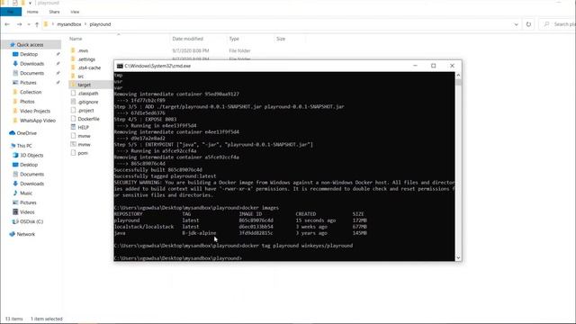Viewport: 576px width, 324px height.
Task: Open the Share ribbon tab
Action: click(54, 12)
